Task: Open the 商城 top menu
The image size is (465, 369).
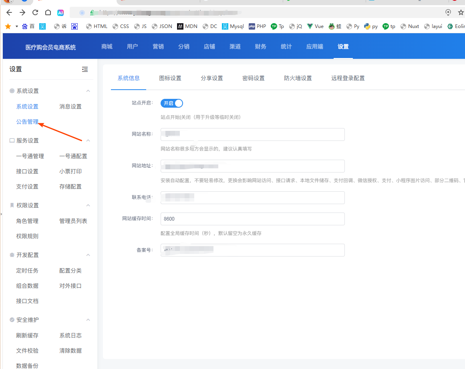Action: [x=107, y=46]
